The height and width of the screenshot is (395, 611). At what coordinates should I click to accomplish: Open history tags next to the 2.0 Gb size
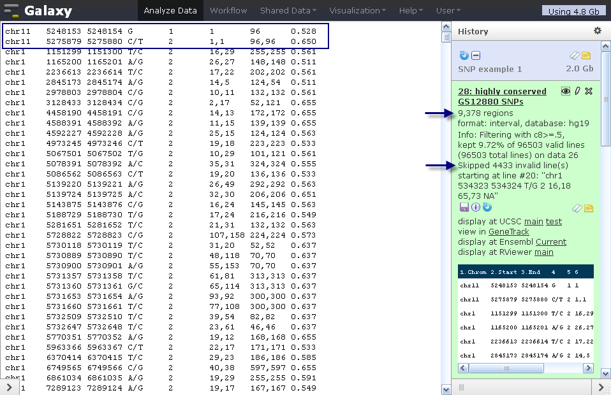pos(575,55)
